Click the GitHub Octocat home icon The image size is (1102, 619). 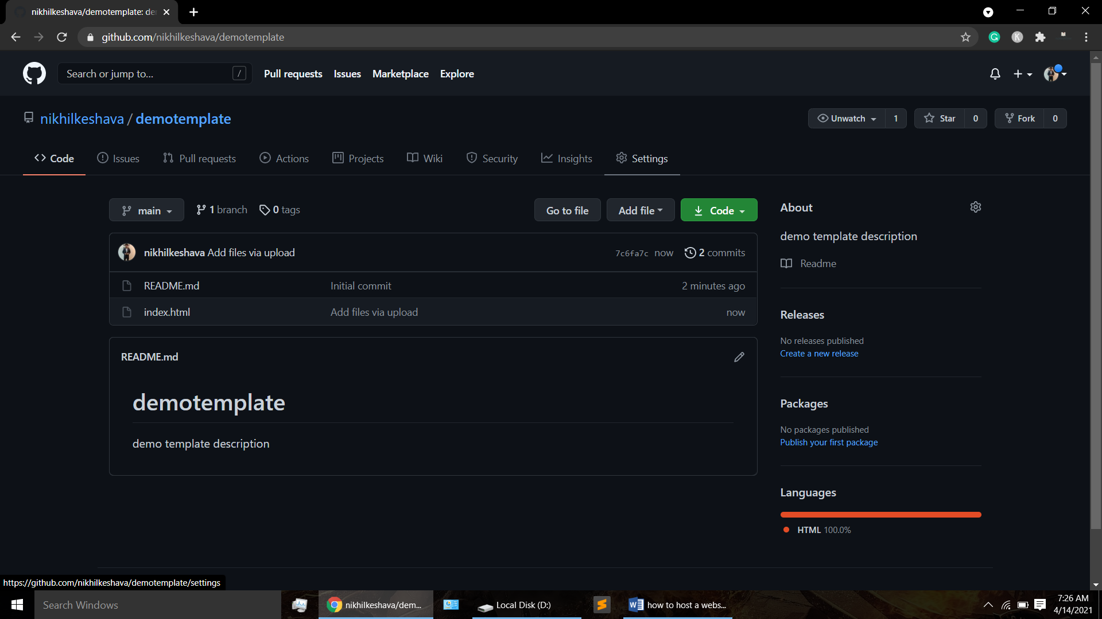pos(35,73)
